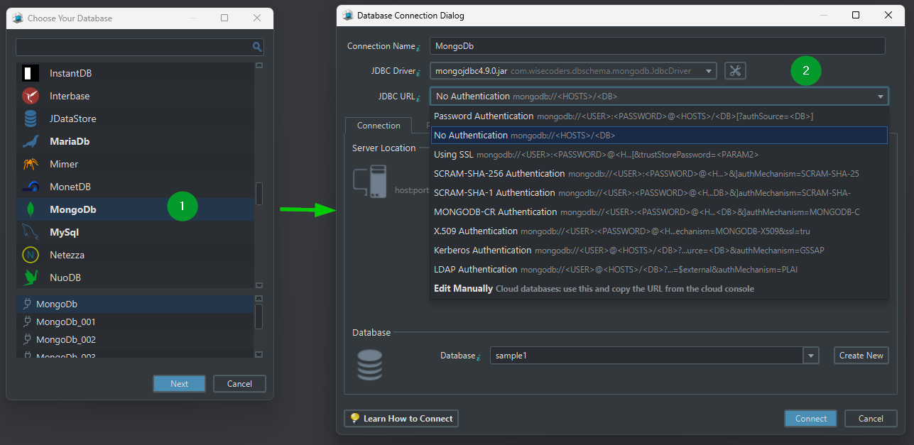Expand the JDBC Driver dropdown arrow
The width and height of the screenshot is (914, 445).
tap(708, 71)
